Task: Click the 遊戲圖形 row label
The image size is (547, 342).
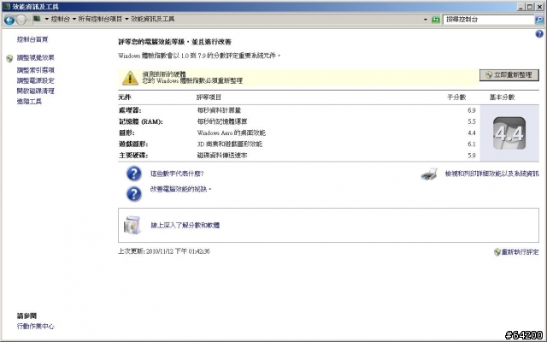Action: (x=133, y=144)
